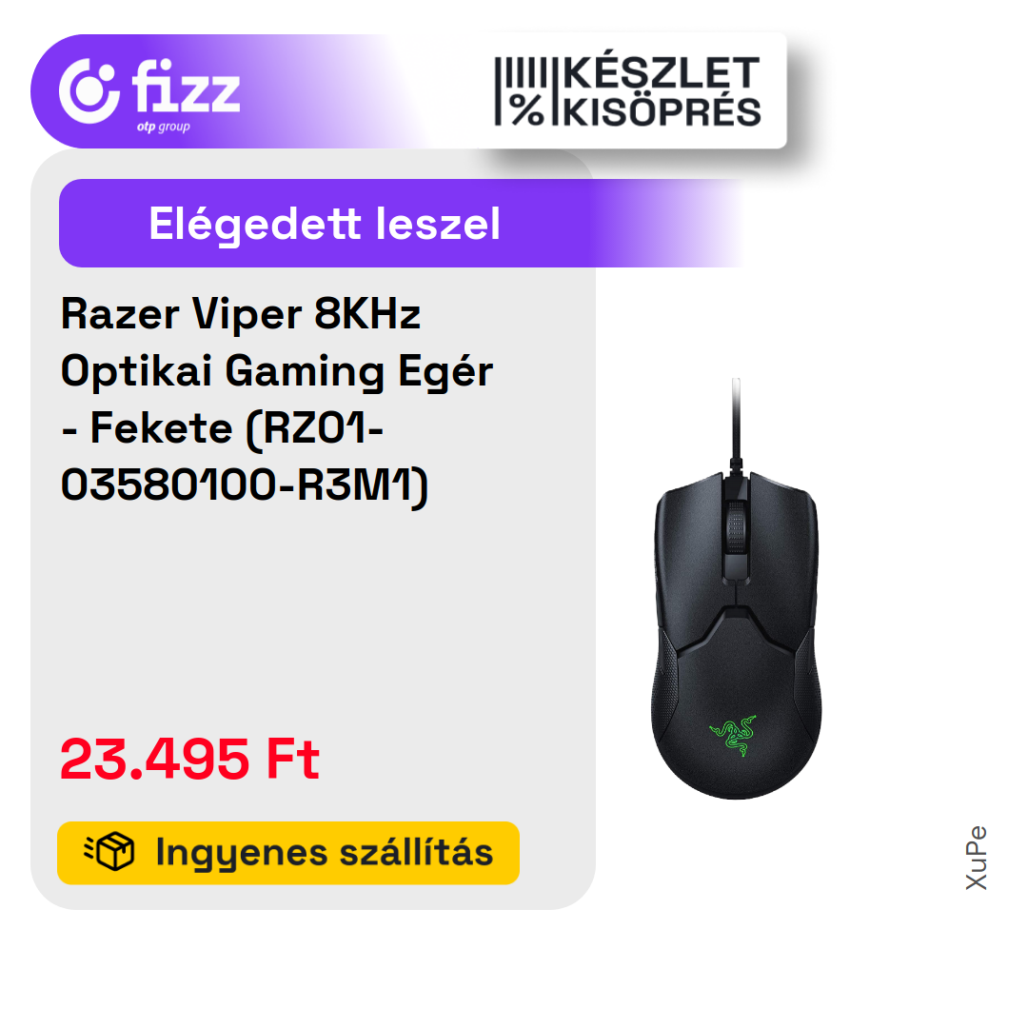Click the Razer Viper mouse product image
The image size is (1028, 1028).
coord(736,589)
